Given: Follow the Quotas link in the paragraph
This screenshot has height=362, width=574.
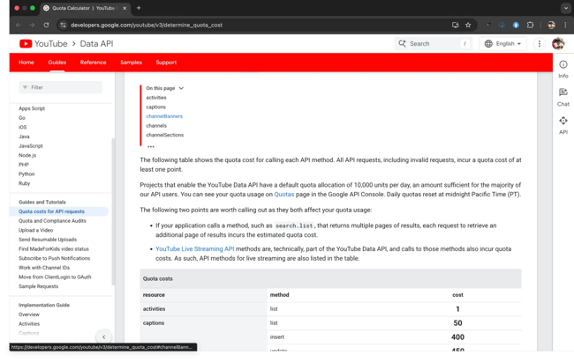Looking at the screenshot, I should (283, 192).
